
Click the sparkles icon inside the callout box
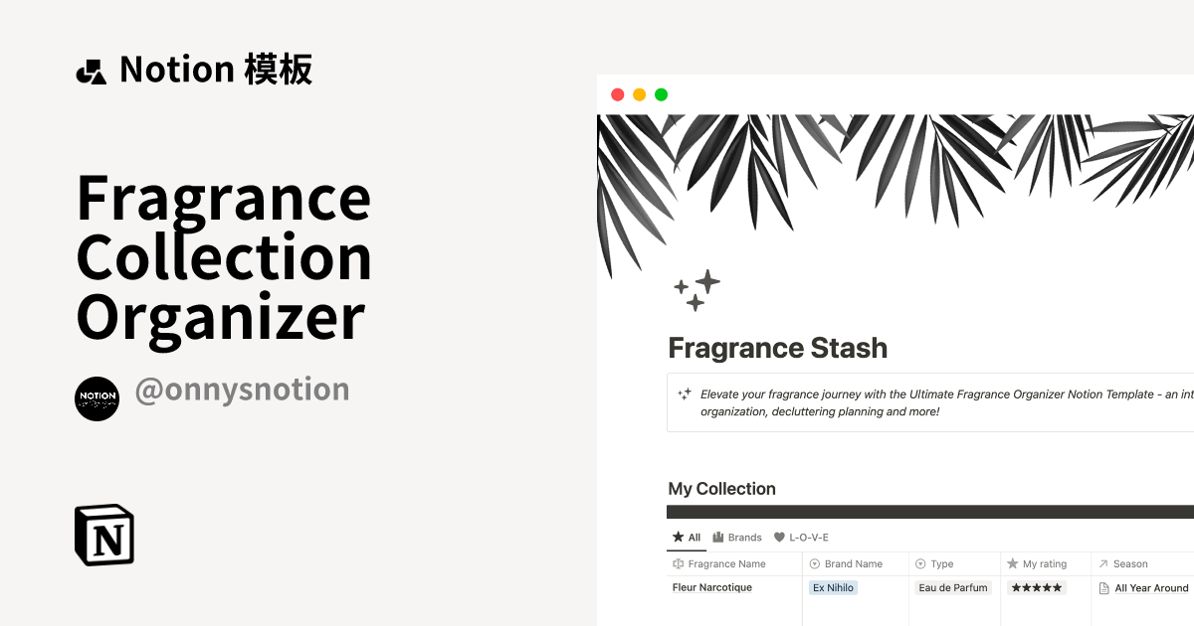(684, 393)
